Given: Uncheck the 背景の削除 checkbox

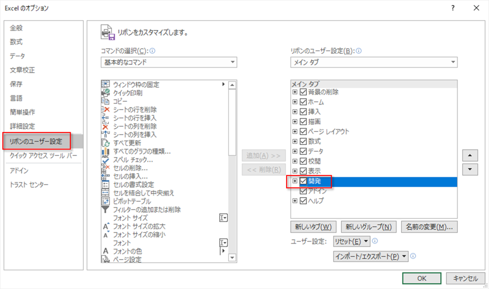Looking at the screenshot, I should pos(303,92).
